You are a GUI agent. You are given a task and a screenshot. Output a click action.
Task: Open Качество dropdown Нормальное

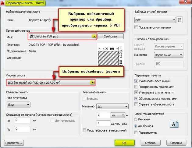click(169, 55)
